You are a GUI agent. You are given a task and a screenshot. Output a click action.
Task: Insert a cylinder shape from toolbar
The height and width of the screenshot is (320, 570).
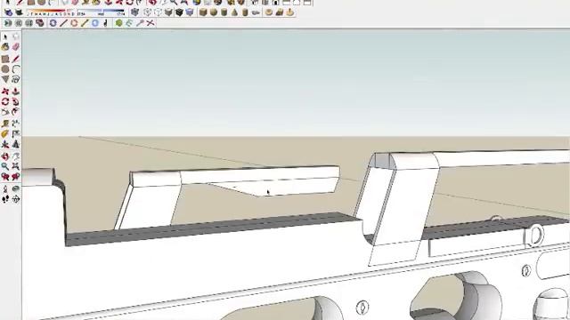(x=224, y=12)
